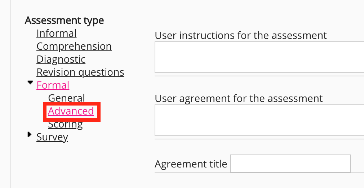Click the "Agreement title" label text
Image resolution: width=364 pixels, height=188 pixels.
191,164
